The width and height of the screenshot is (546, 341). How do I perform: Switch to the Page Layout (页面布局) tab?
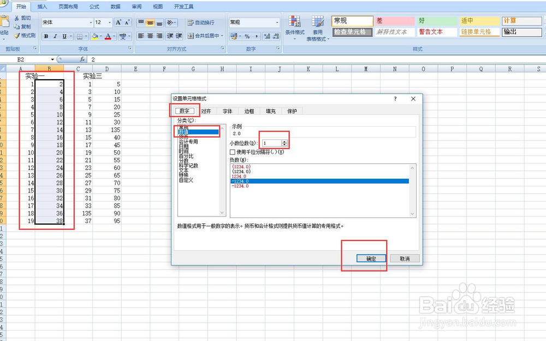pos(68,6)
